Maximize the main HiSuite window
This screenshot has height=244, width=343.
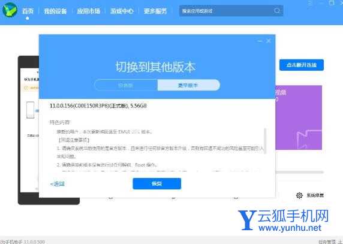click(332, 2)
